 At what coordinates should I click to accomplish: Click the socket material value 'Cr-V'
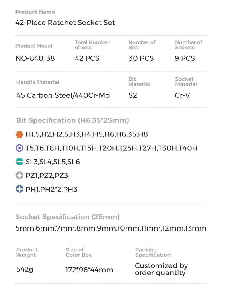coord(182,95)
